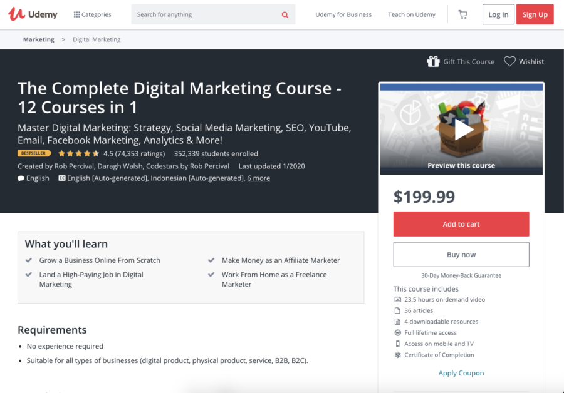
Task: Click the Wishlist heart icon
Action: point(509,61)
